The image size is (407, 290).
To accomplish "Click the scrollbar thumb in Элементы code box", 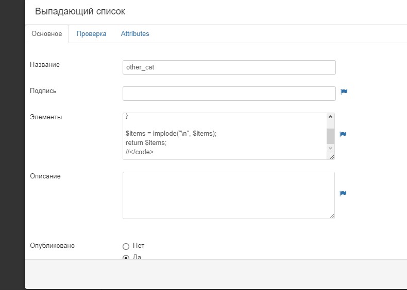I will pos(330,136).
